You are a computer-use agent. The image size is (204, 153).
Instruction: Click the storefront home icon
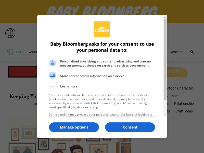pos(10,52)
